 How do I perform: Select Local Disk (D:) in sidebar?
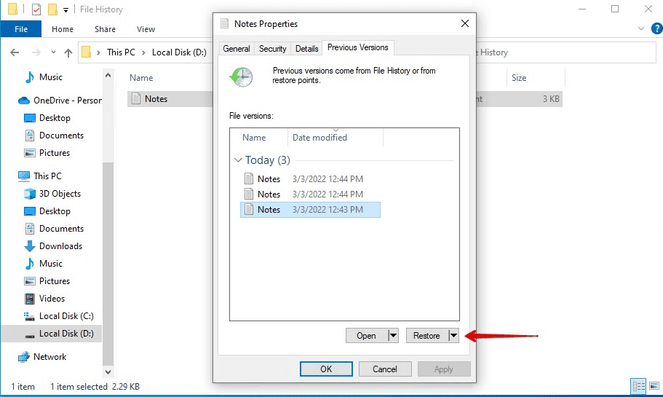52,334
